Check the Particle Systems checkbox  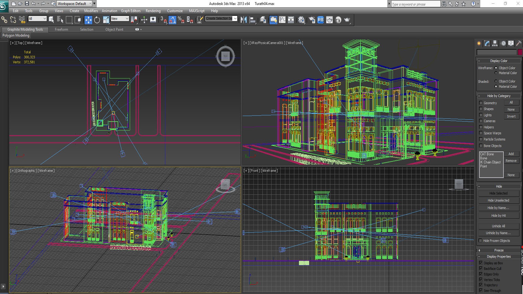[481, 139]
